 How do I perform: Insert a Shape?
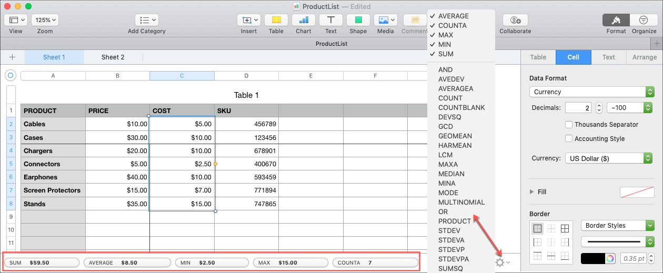point(358,20)
